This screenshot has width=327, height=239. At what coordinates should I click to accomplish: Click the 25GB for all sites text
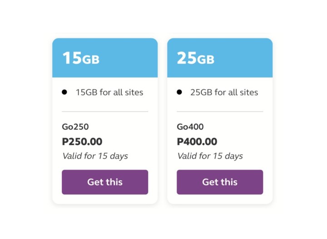[x=224, y=93]
